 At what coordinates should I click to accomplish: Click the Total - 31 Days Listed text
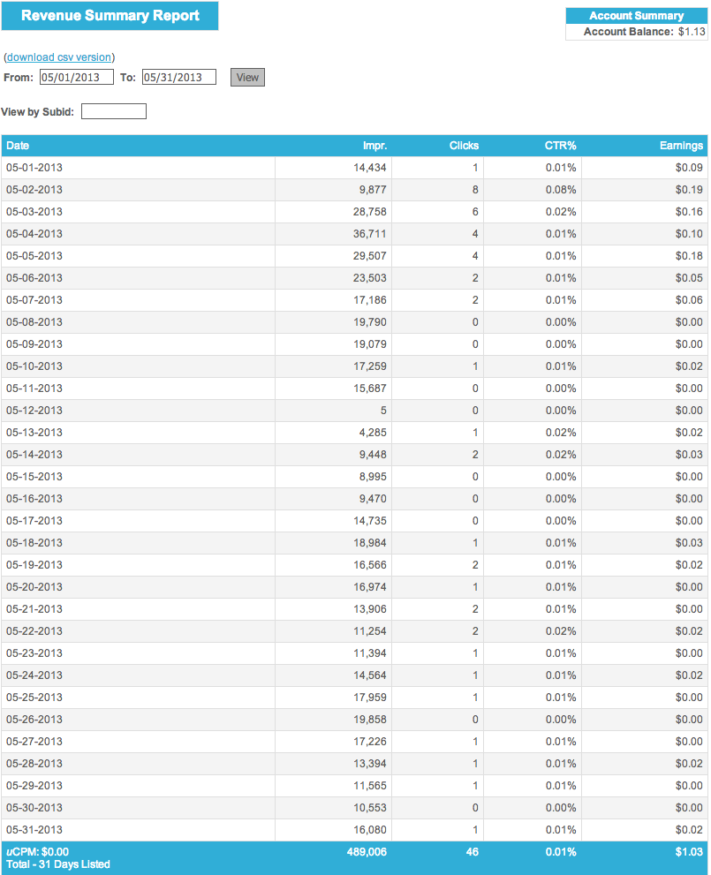pos(58,864)
